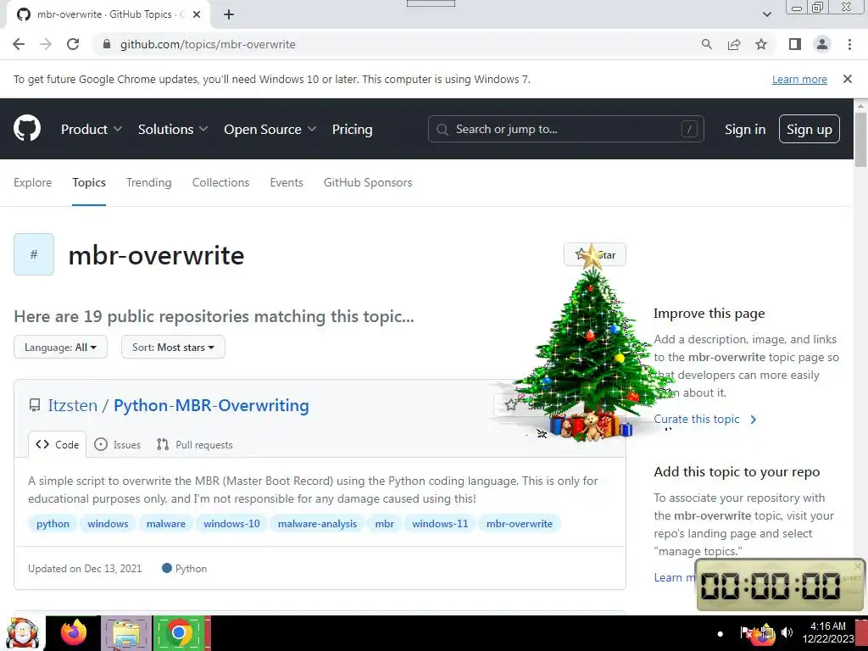
Task: Switch to the Explore tab
Action: (33, 183)
